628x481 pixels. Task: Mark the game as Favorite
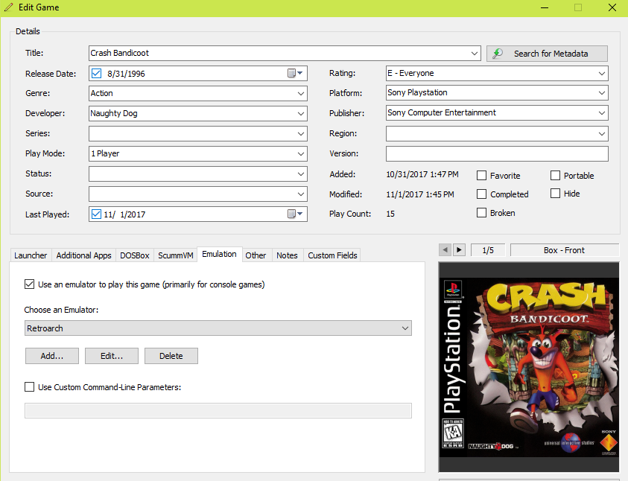pyautogui.click(x=481, y=176)
